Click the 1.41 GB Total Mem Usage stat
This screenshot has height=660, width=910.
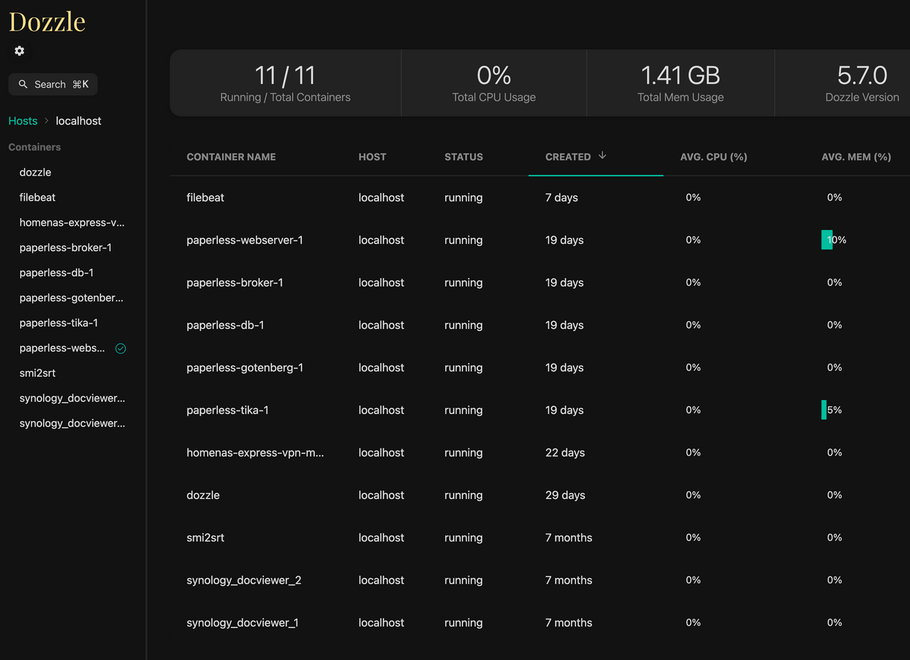[x=681, y=83]
